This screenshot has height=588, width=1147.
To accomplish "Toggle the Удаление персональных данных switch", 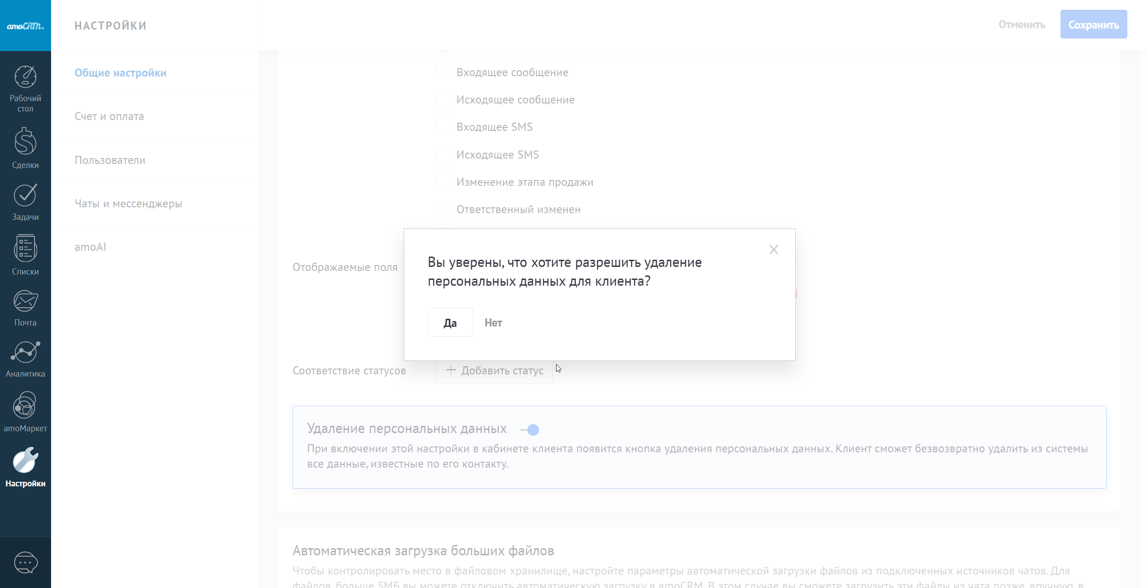I will click(x=530, y=430).
